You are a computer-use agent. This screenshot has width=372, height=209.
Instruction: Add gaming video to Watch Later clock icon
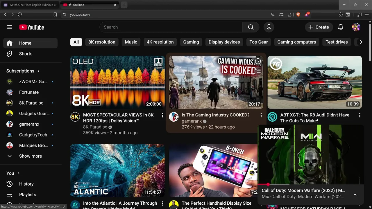pyautogui.click(x=258, y=61)
